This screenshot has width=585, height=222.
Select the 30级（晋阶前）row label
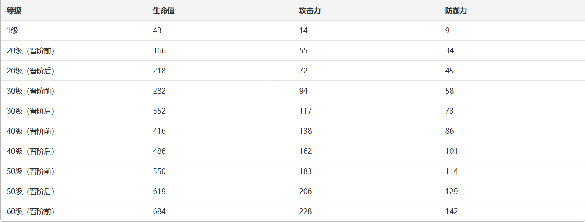tap(31, 91)
